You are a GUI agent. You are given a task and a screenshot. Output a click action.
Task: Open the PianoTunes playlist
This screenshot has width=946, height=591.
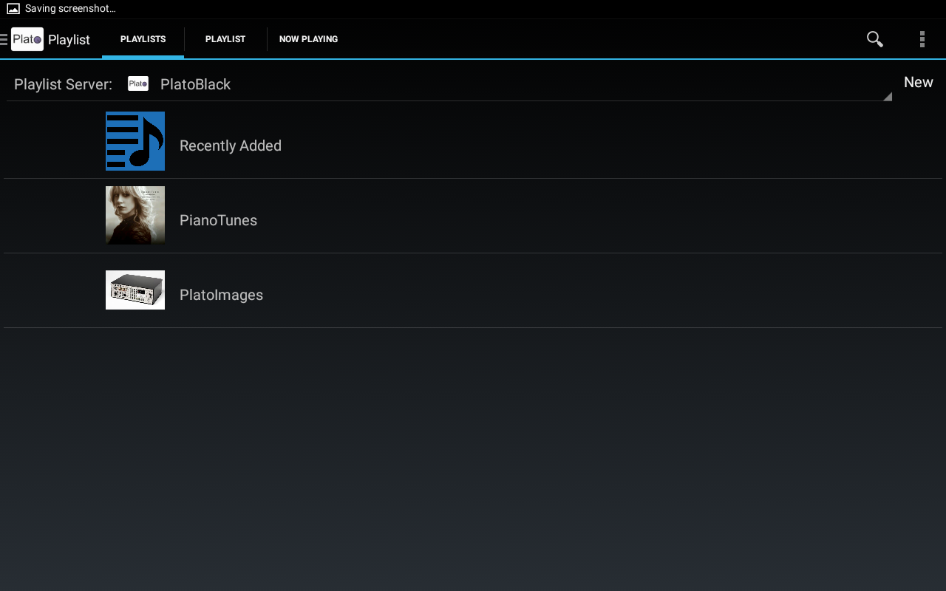(x=218, y=219)
